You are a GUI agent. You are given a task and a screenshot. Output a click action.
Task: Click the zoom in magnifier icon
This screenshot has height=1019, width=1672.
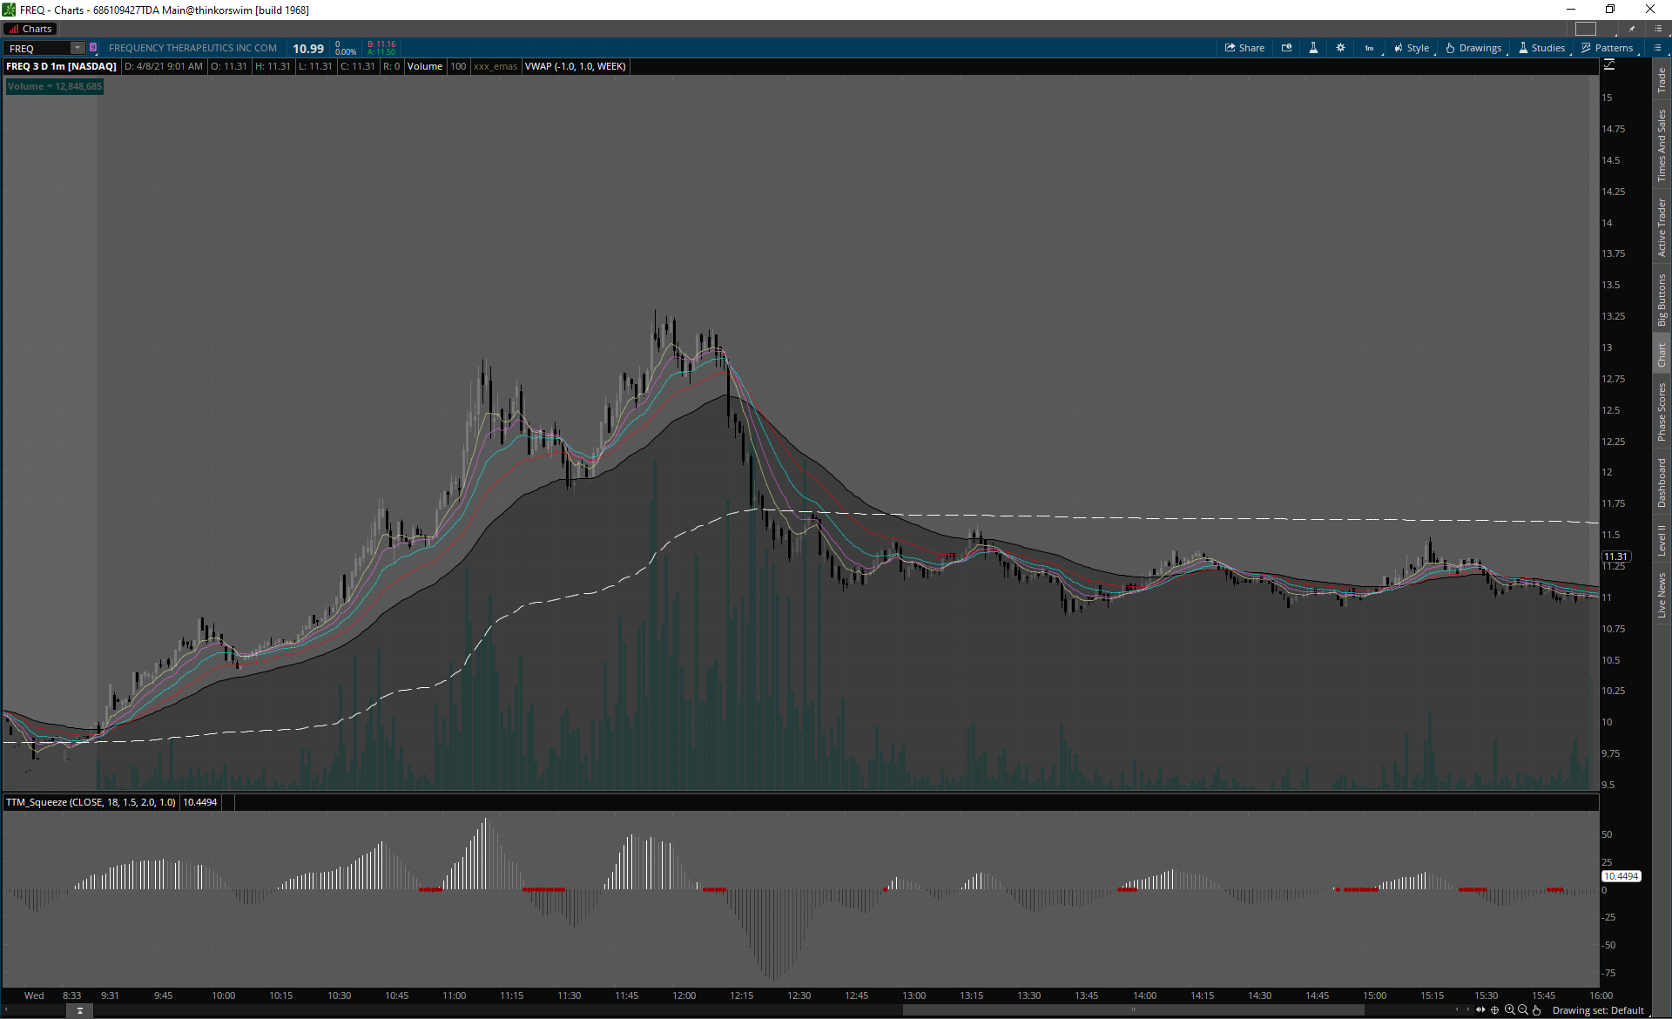1509,1010
